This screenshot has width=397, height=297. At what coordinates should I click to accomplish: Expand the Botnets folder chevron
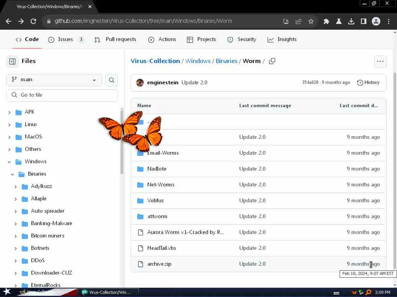(x=16, y=249)
